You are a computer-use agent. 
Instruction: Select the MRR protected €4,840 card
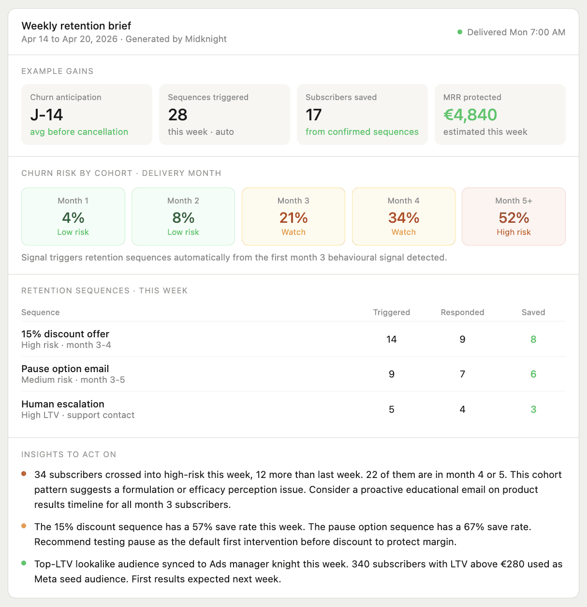(x=500, y=115)
